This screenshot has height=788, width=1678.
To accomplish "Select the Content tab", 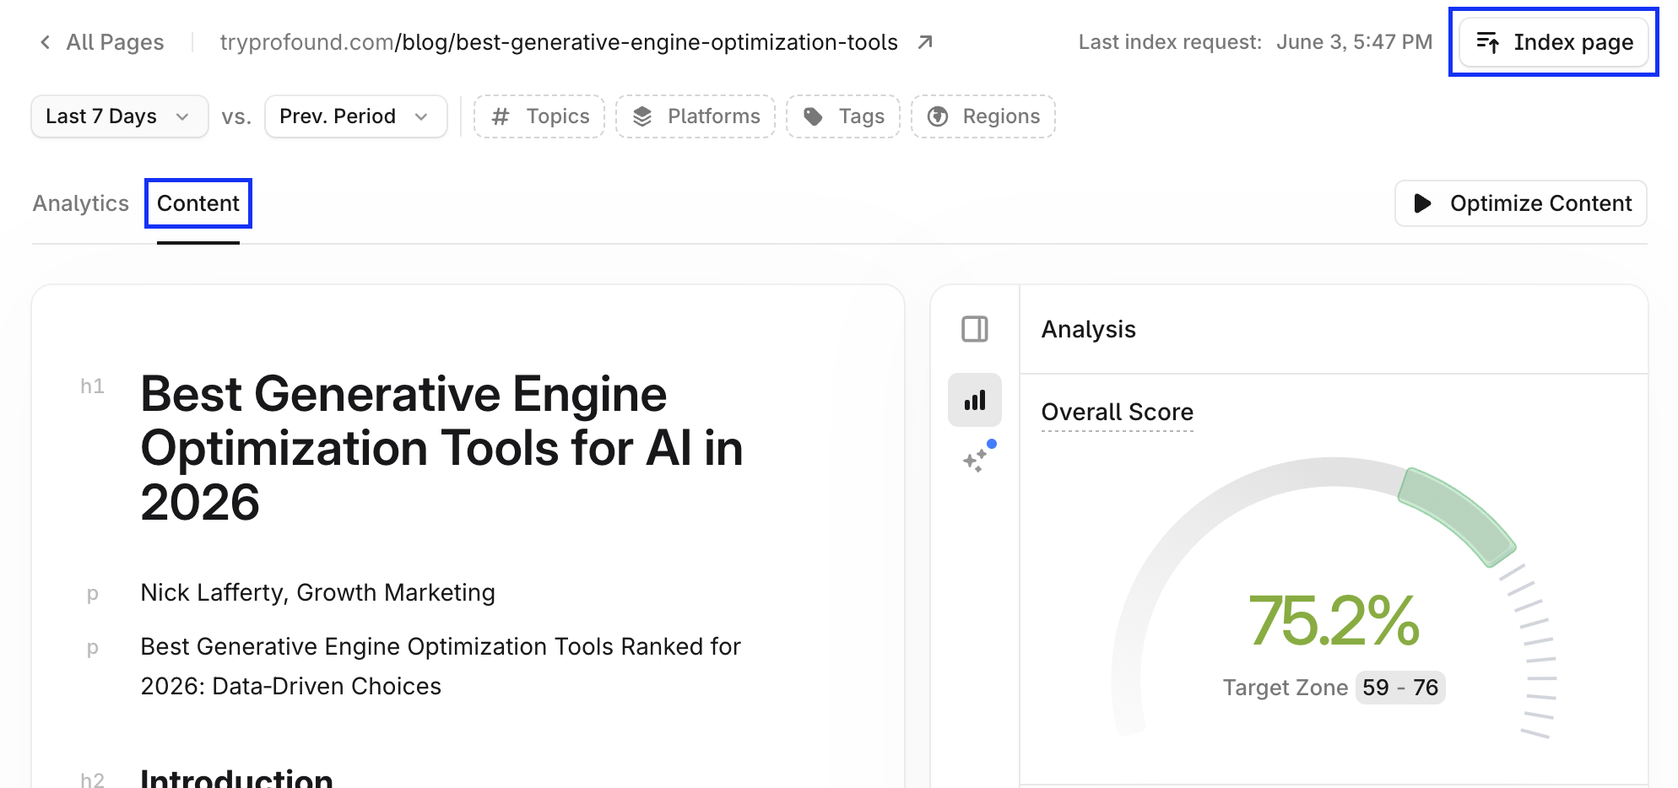I will pyautogui.click(x=198, y=203).
